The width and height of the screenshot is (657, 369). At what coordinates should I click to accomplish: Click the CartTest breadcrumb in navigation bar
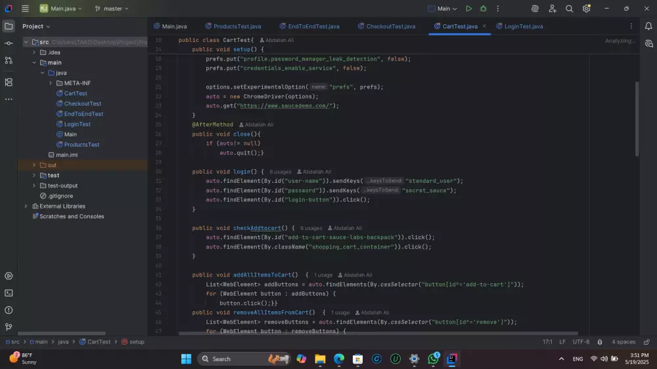click(x=95, y=342)
